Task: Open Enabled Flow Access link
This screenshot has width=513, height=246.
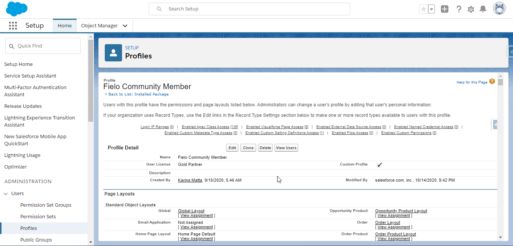Action: click(350, 133)
